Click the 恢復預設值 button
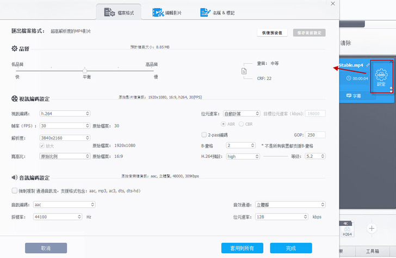This screenshot has width=396, height=258. (272, 33)
